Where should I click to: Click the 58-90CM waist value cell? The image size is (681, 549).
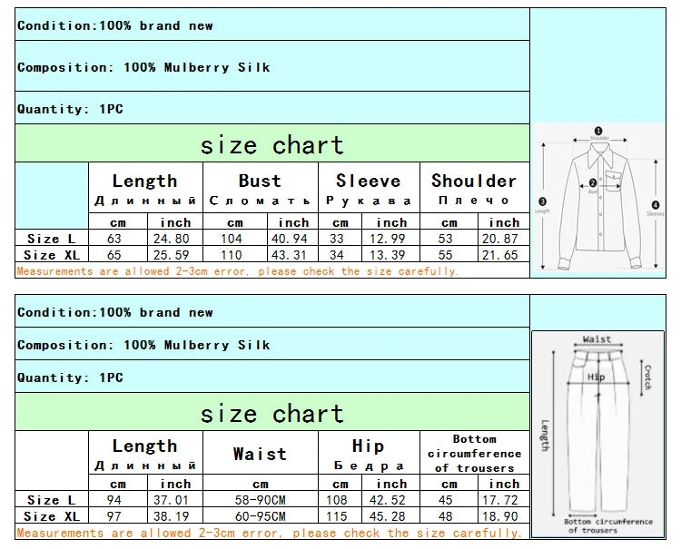pyautogui.click(x=260, y=500)
